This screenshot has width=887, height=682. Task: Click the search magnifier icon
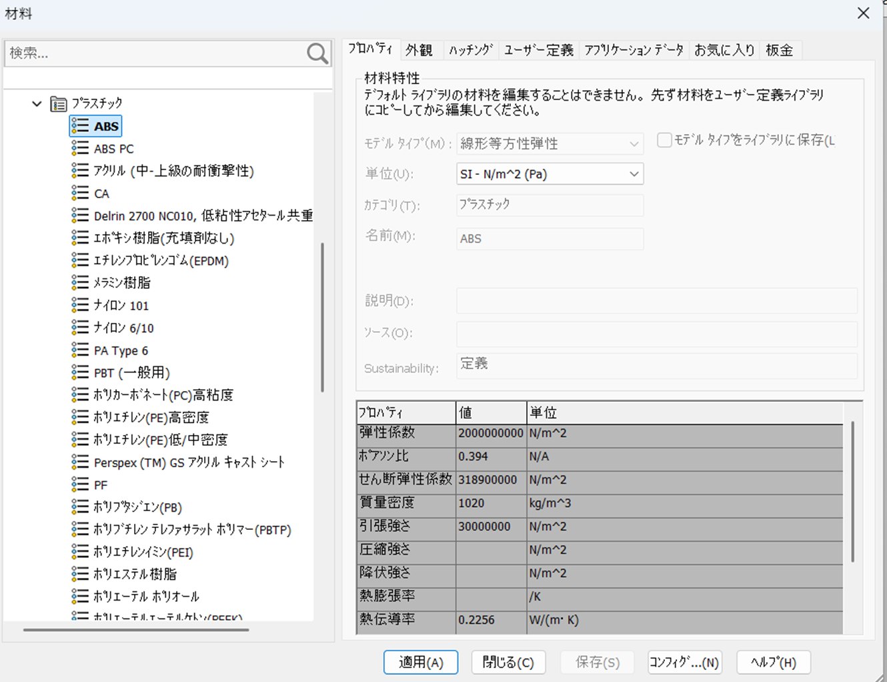[317, 53]
